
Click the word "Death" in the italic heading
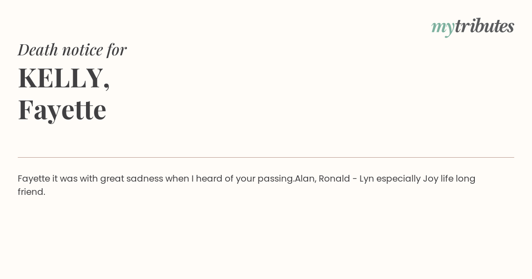tap(38, 49)
